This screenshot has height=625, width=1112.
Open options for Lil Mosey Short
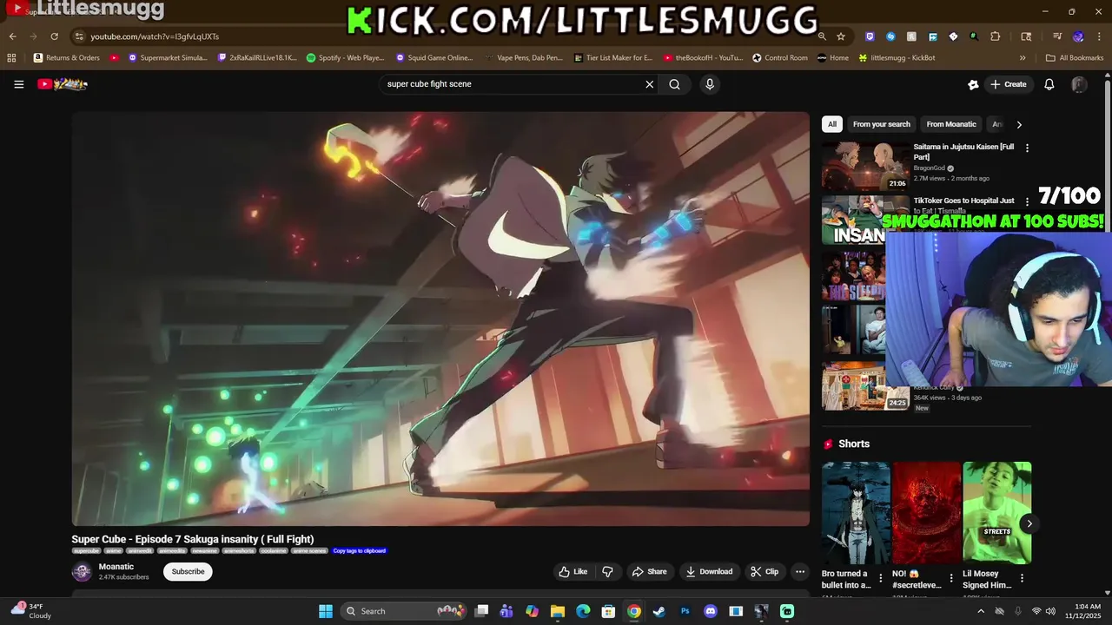1022,577
